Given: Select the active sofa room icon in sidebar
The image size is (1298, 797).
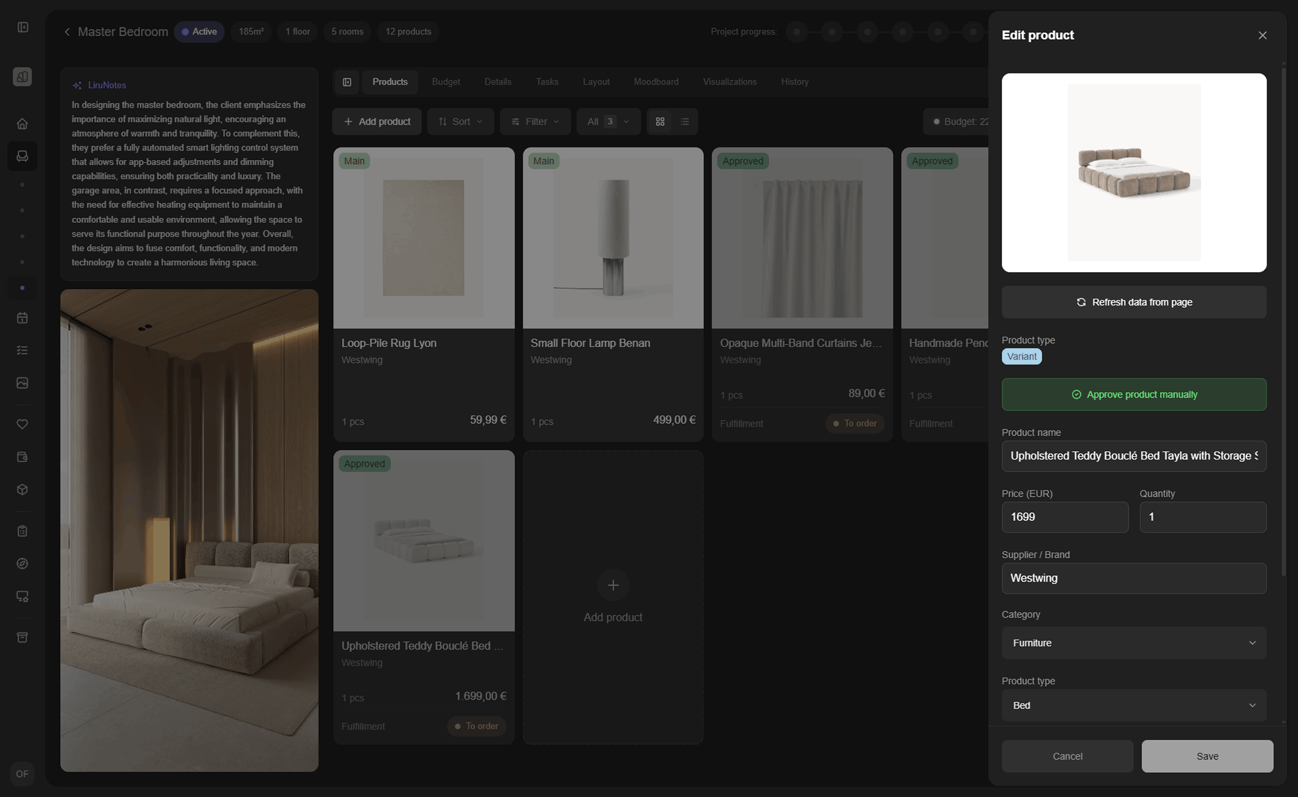Looking at the screenshot, I should [x=22, y=156].
